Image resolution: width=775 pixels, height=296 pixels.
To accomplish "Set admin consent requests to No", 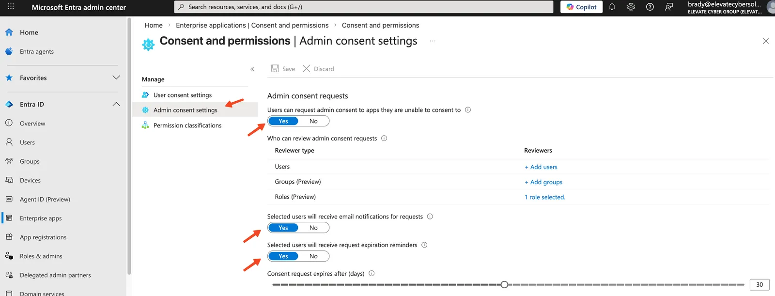I will (313, 121).
